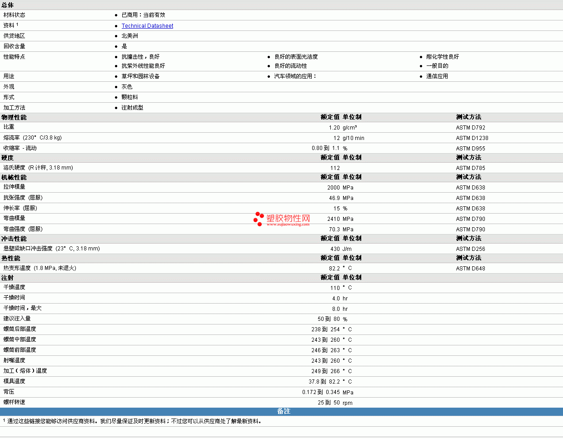
Task: Select 良好的表面光洁度 feature text
Action: click(296, 57)
